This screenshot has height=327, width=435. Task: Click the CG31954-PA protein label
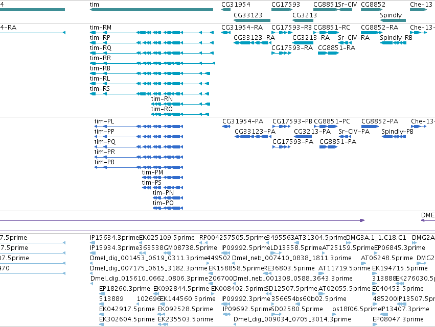coord(243,121)
